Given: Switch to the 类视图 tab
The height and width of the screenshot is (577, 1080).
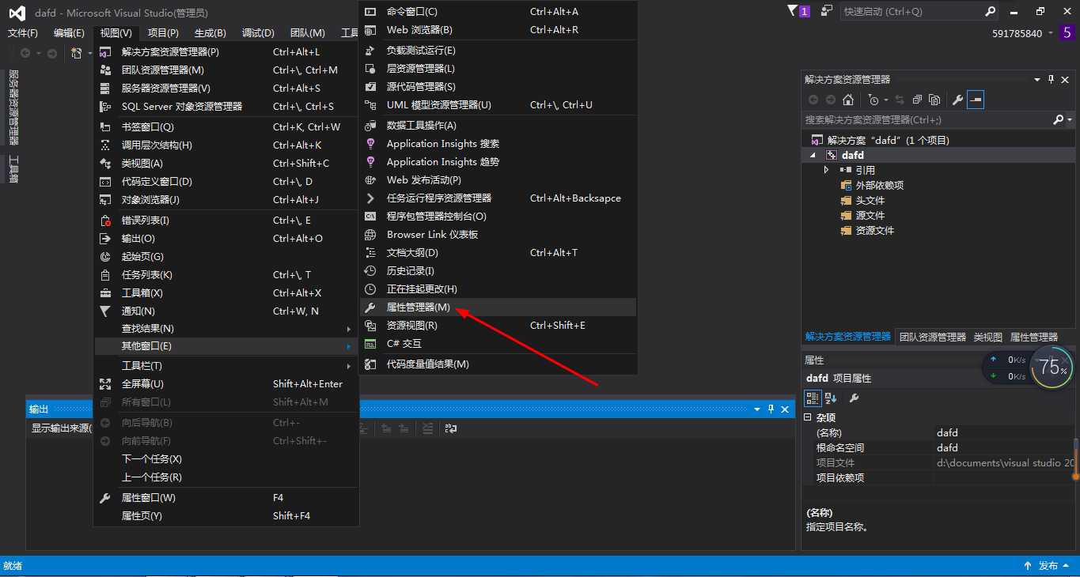Looking at the screenshot, I should pyautogui.click(x=987, y=337).
